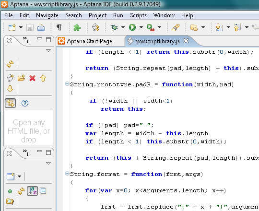Show hidden views chevron in lower panel
259x211 pixels.
click(26, 152)
